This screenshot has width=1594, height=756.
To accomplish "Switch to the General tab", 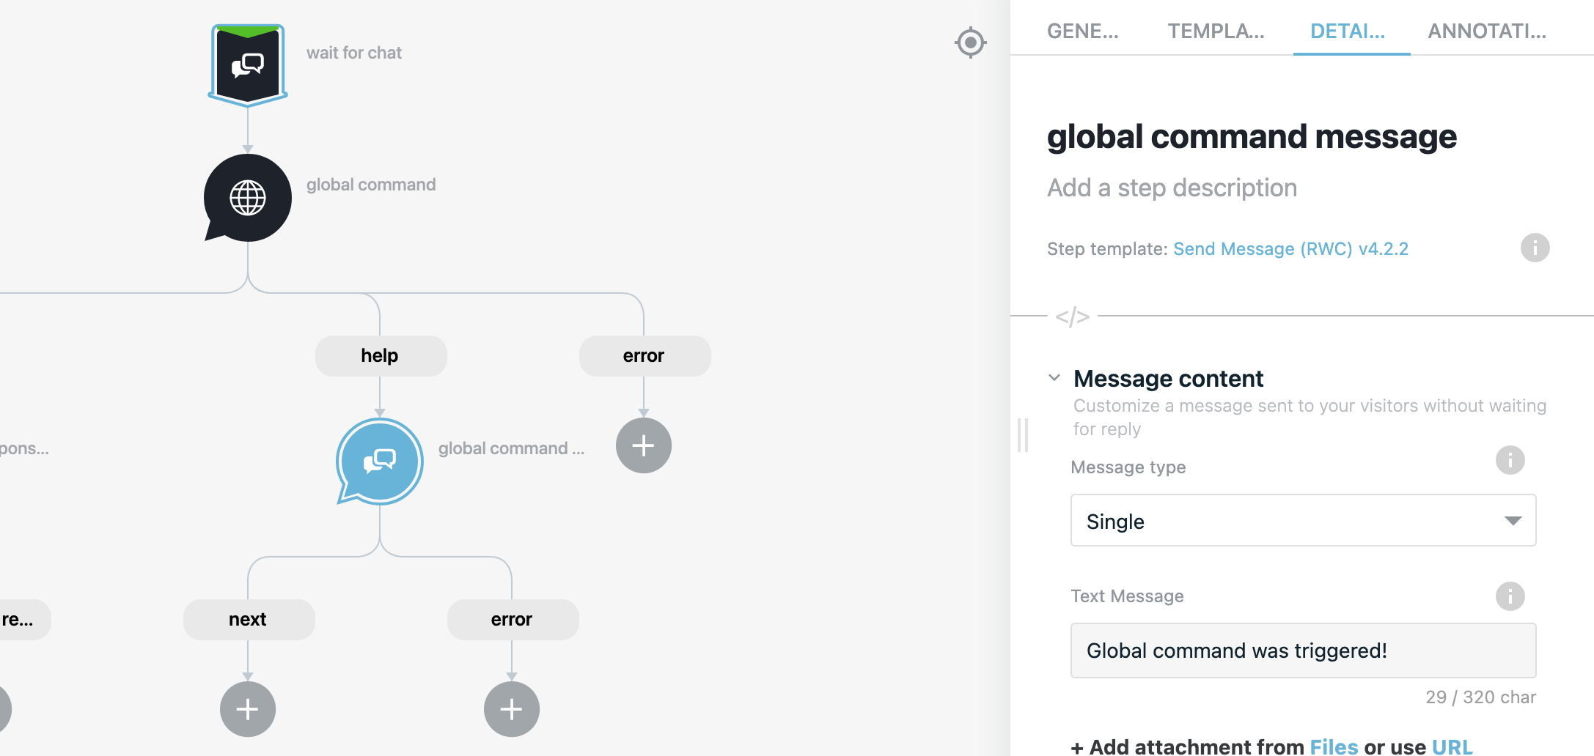I will 1082,31.
